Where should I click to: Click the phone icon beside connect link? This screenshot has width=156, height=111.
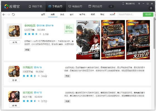(x=123, y=4)
